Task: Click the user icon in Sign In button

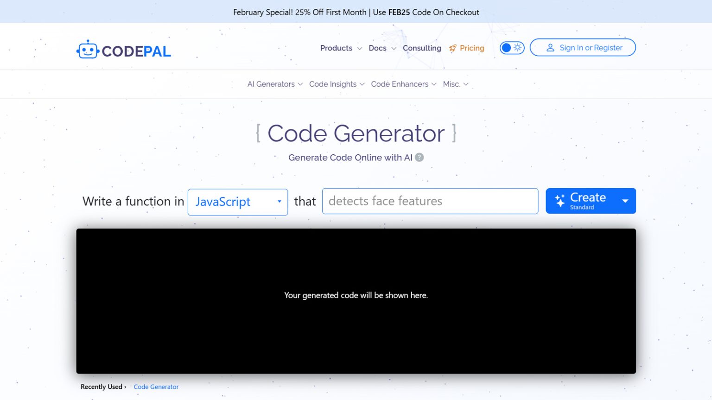Action: [x=550, y=48]
